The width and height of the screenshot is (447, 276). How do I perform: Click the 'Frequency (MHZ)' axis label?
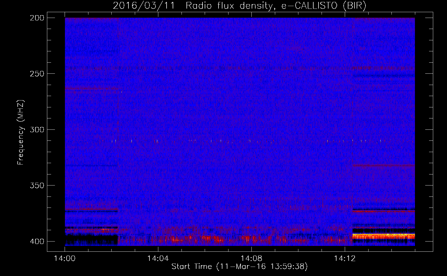point(21,132)
